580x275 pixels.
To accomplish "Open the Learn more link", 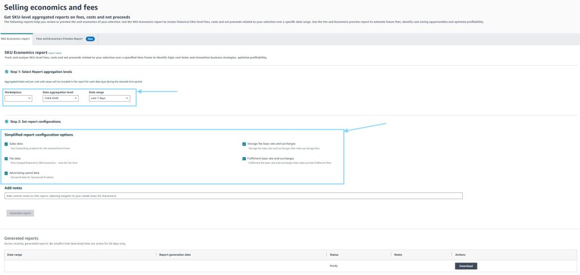I will pyautogui.click(x=55, y=53).
